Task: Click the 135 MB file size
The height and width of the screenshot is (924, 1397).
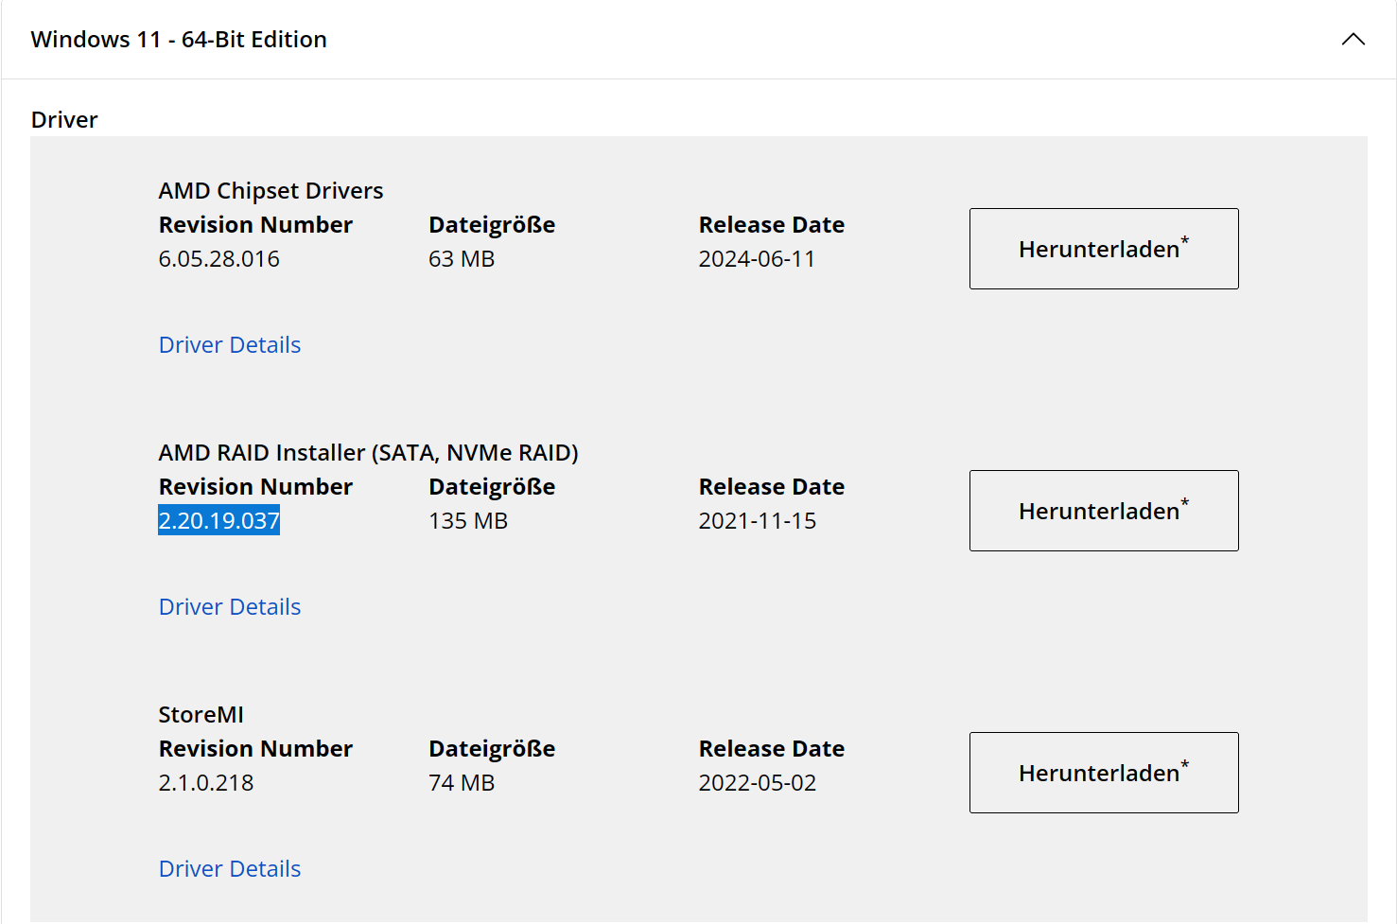Action: pos(468,521)
